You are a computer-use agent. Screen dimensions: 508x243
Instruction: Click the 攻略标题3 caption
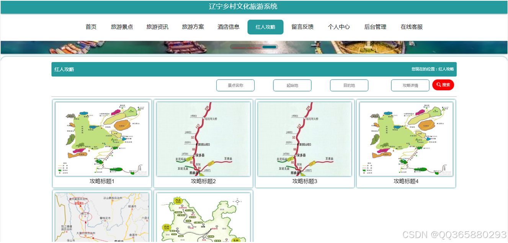(305, 181)
